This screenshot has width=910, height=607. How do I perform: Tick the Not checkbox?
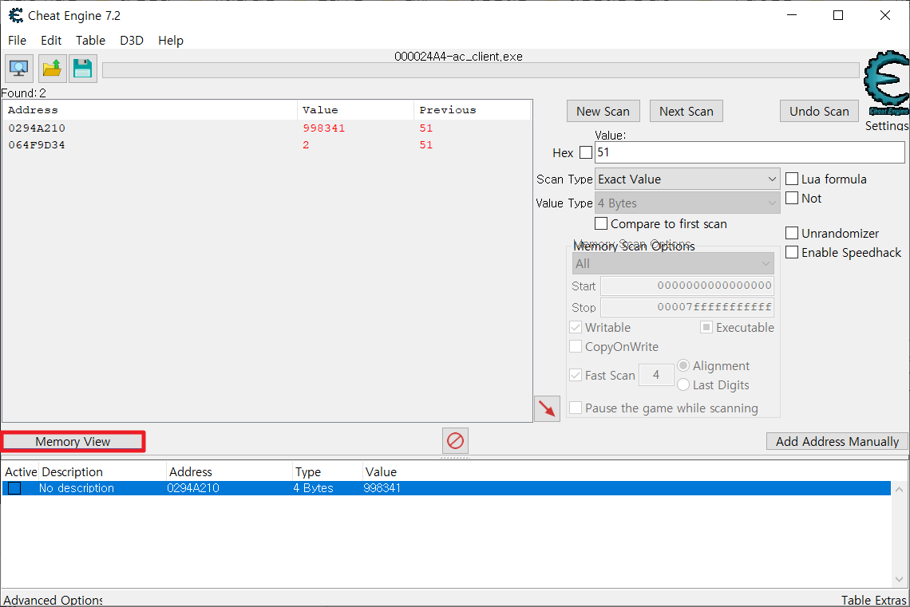click(792, 198)
